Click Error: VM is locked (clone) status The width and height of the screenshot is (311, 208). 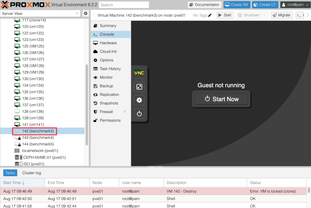pyautogui.click(x=273, y=191)
